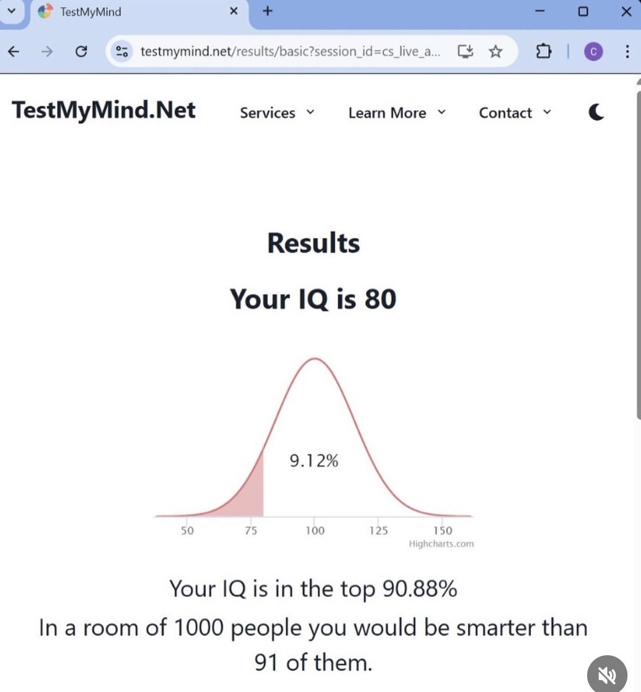Open the Highcharts.com credit link

point(441,543)
